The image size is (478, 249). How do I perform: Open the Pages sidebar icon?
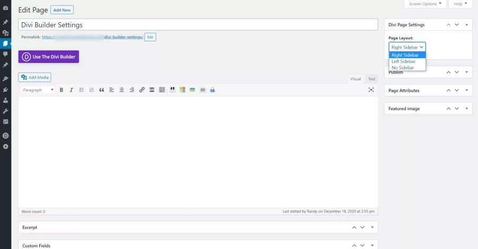5,43
